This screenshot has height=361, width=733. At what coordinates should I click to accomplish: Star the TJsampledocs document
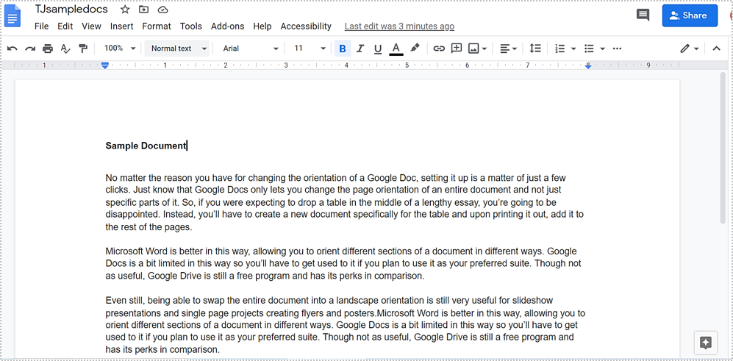tap(125, 10)
